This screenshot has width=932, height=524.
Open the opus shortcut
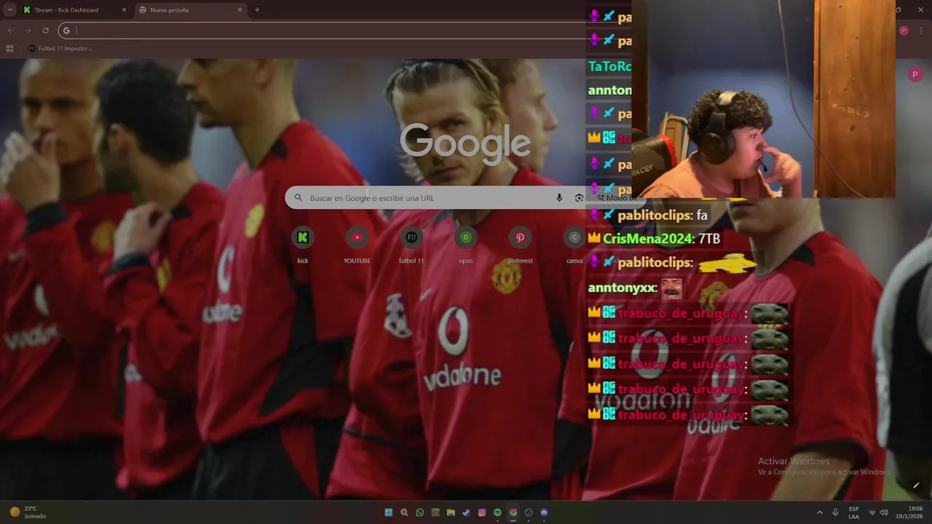(x=466, y=243)
